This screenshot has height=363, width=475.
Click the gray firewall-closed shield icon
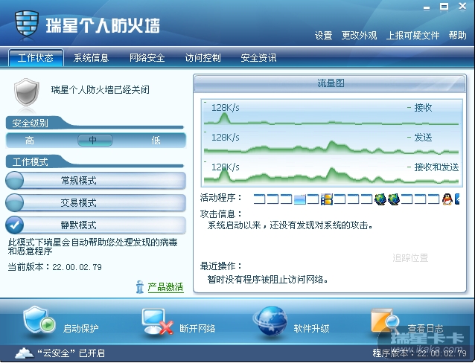click(27, 92)
